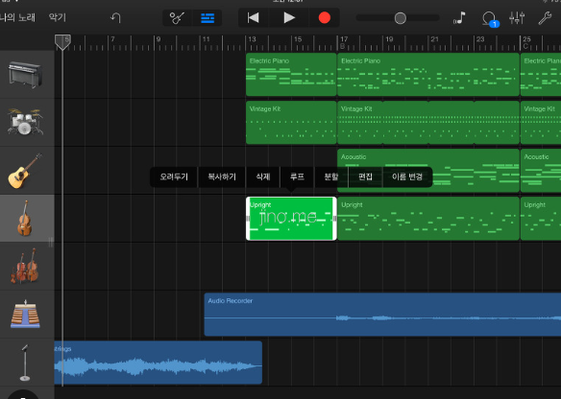
Task: Select Electric Piano region at bar 25
Action: click(x=541, y=74)
